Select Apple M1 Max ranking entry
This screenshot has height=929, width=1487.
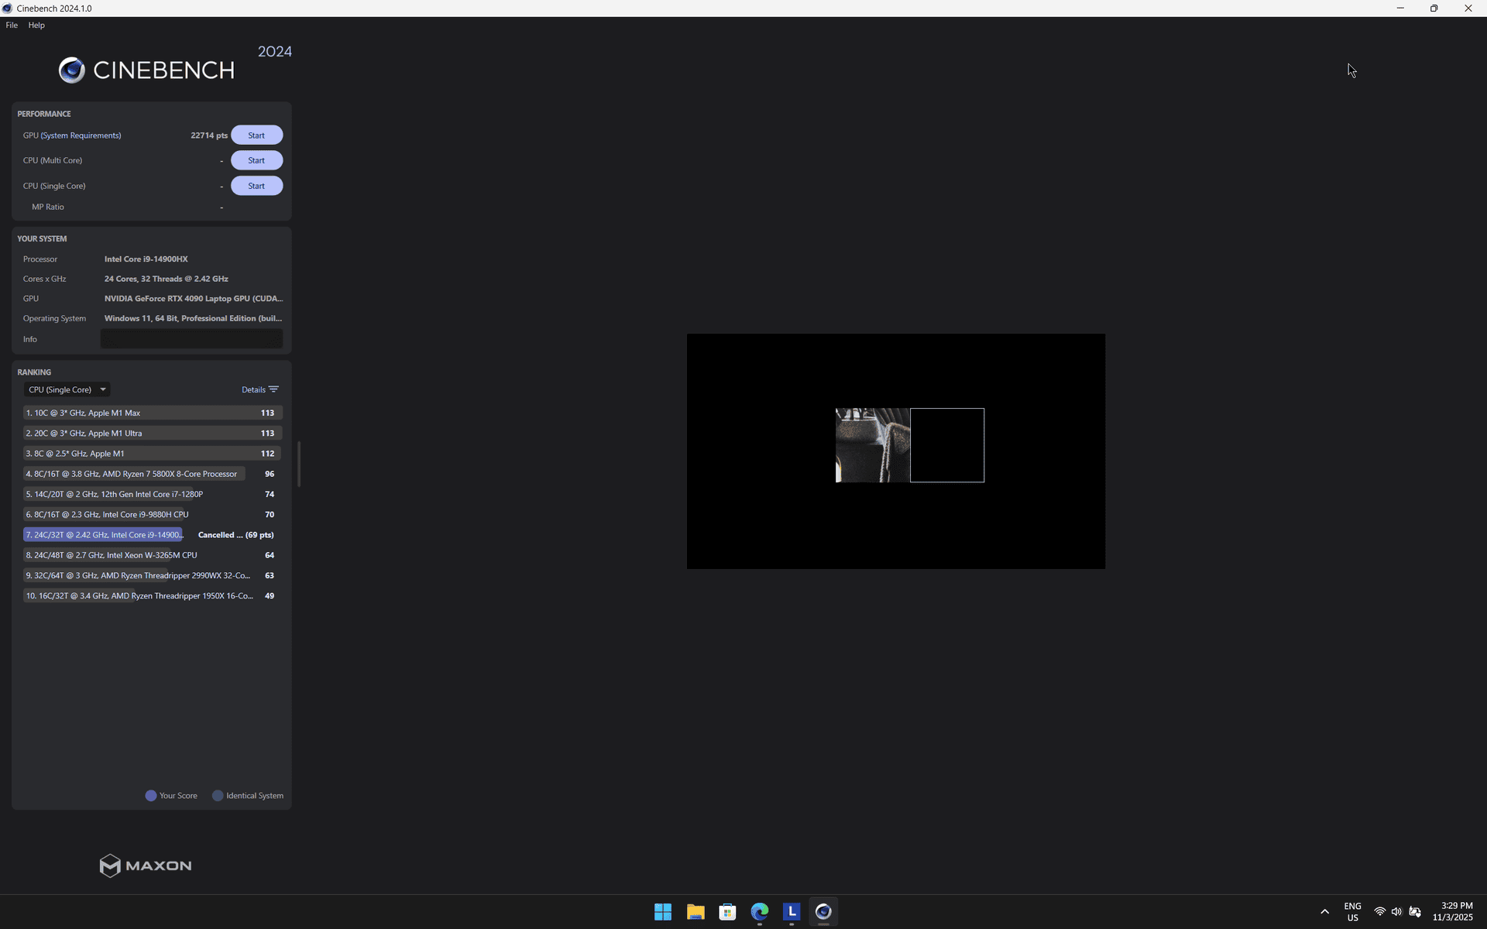[x=153, y=413]
